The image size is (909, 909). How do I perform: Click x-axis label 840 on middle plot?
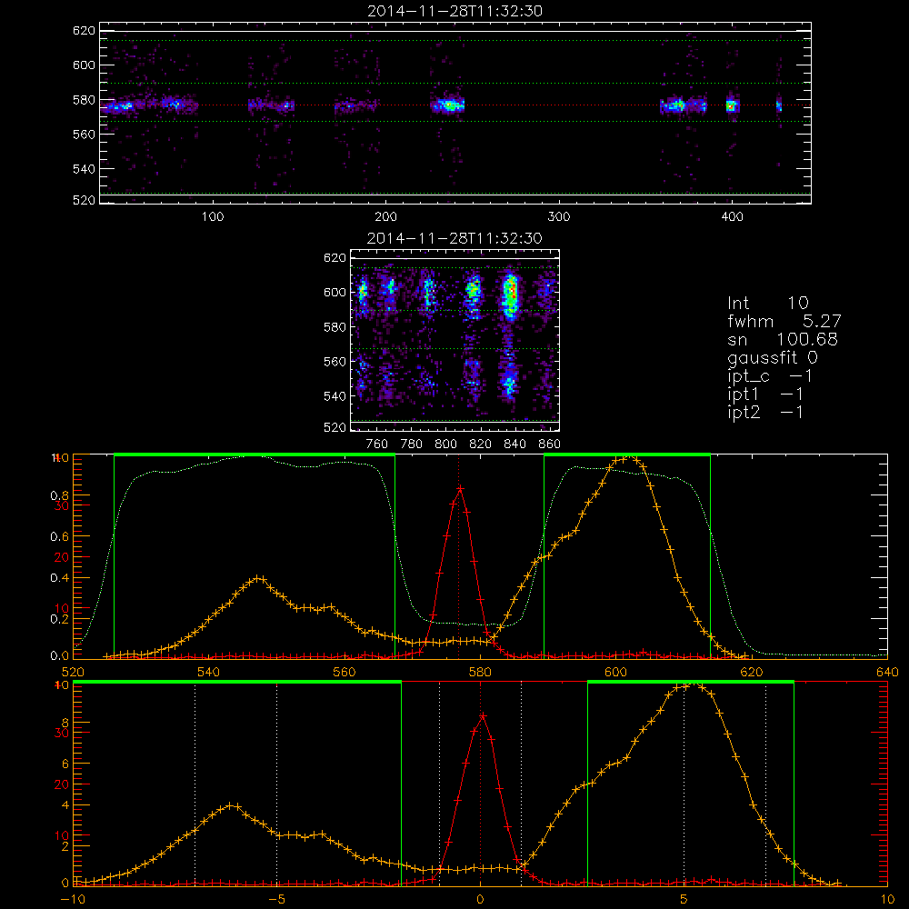point(514,445)
